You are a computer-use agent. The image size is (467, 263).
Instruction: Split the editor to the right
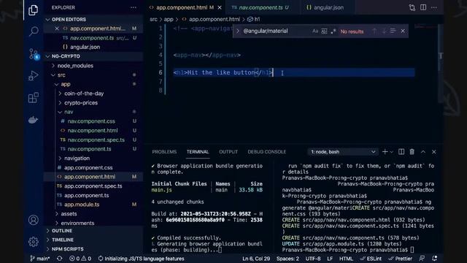pos(423,7)
